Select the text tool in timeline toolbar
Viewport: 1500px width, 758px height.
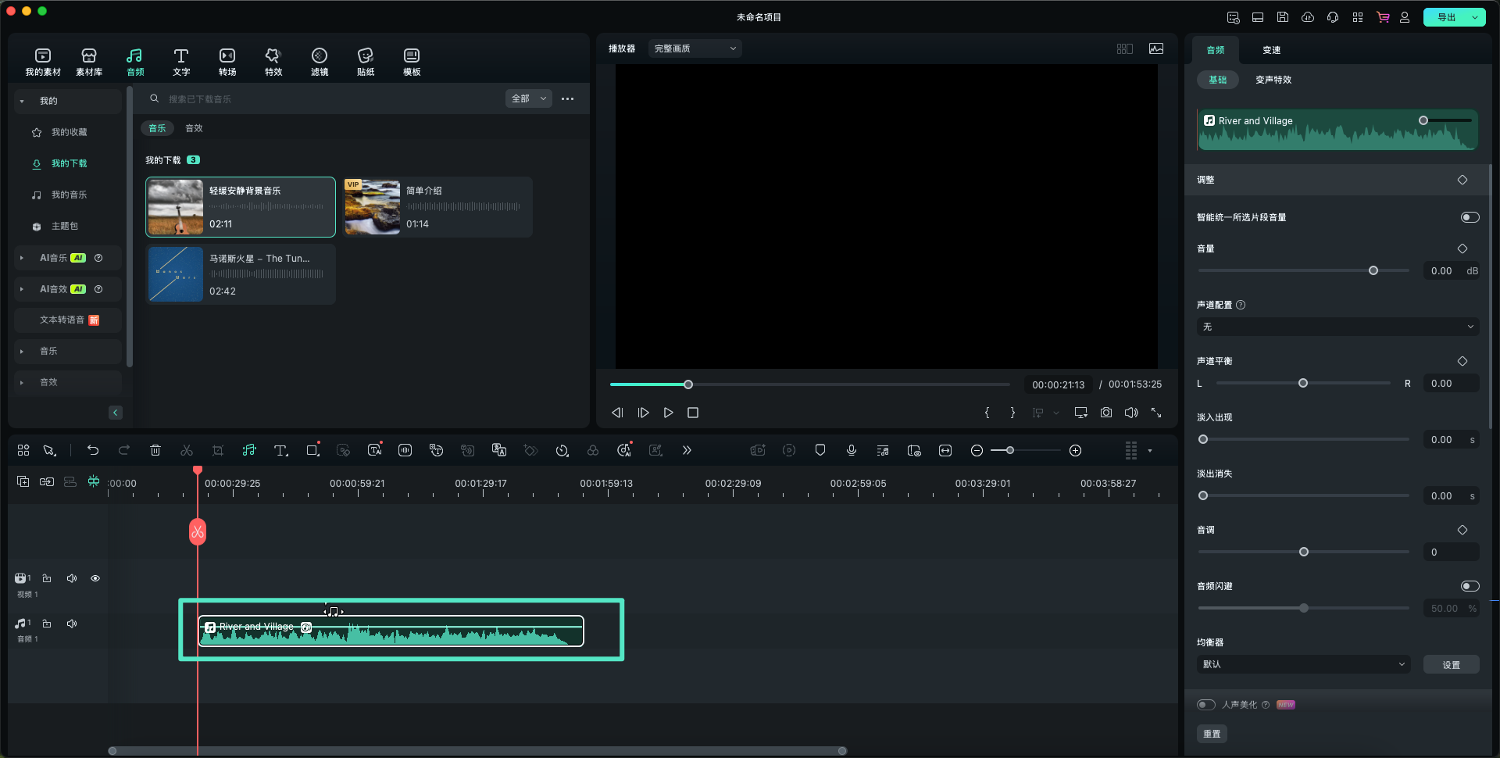[280, 450]
